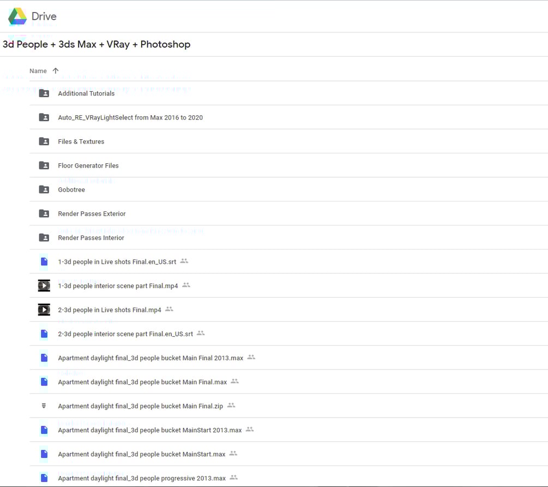The image size is (548, 487).
Task: Click the Floor Generator Files folder icon
Action: pyautogui.click(x=44, y=165)
